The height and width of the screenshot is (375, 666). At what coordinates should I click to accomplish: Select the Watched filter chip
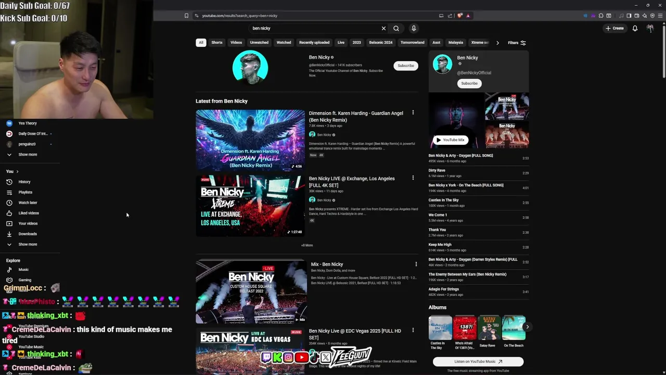pyautogui.click(x=284, y=43)
